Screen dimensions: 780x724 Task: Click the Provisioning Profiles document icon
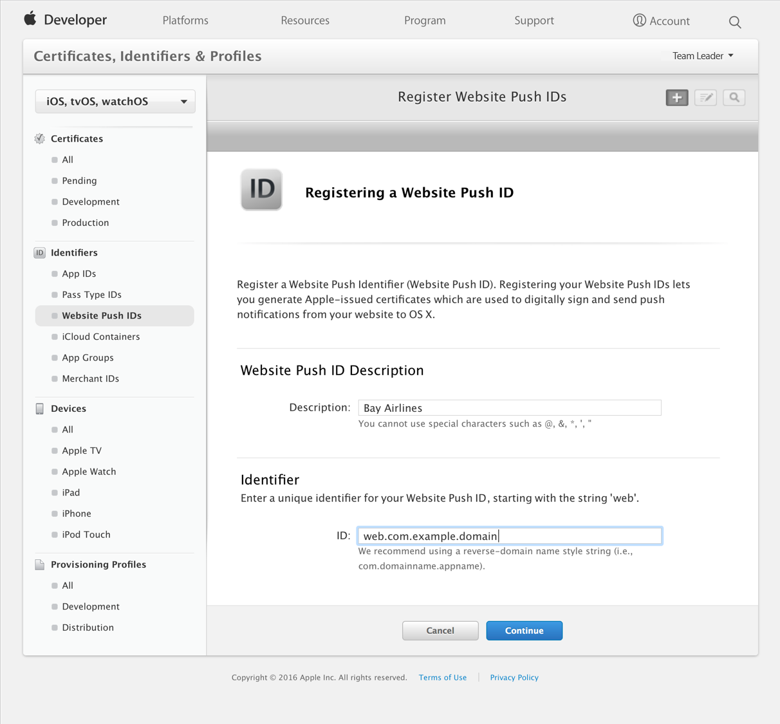point(40,564)
